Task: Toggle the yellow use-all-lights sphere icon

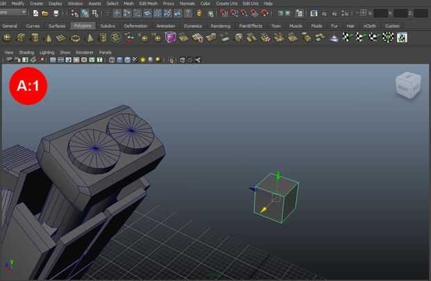Action: point(143,60)
